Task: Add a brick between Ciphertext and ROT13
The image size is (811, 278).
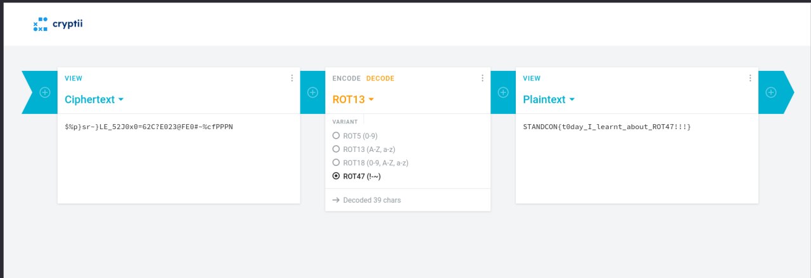Action: click(312, 92)
